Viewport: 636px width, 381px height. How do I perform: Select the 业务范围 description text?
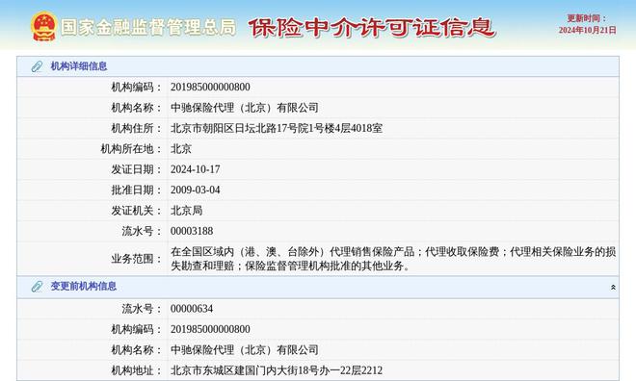click(393, 259)
